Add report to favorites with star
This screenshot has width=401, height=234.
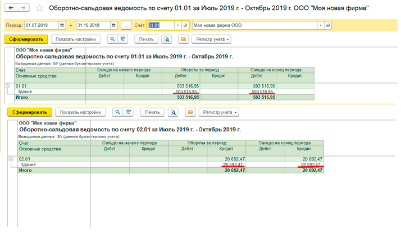pos(39,9)
